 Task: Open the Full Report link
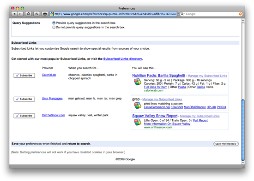click(x=200, y=120)
